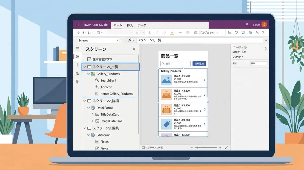The height and width of the screenshot is (170, 304).
Task: Click the Insert plus icon in sidebar
Action: pos(77,65)
